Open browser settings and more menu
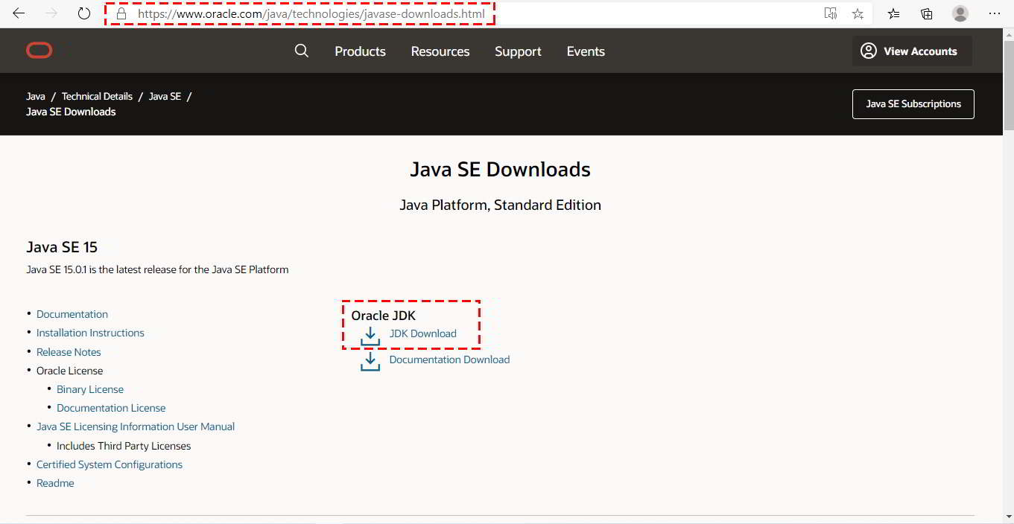Image resolution: width=1014 pixels, height=524 pixels. 995,13
